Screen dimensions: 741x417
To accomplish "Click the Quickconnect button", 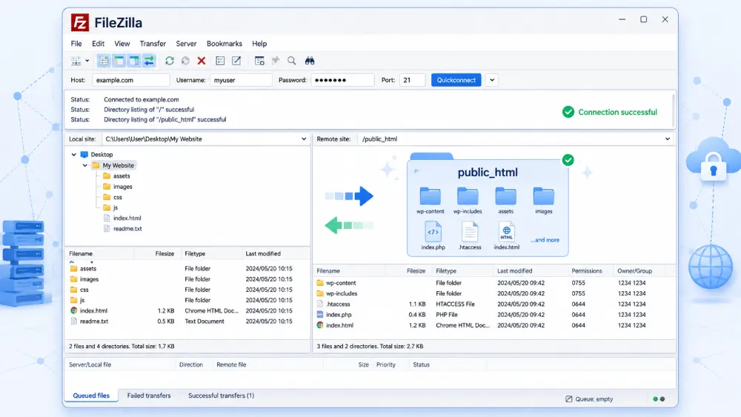I will pyautogui.click(x=456, y=80).
